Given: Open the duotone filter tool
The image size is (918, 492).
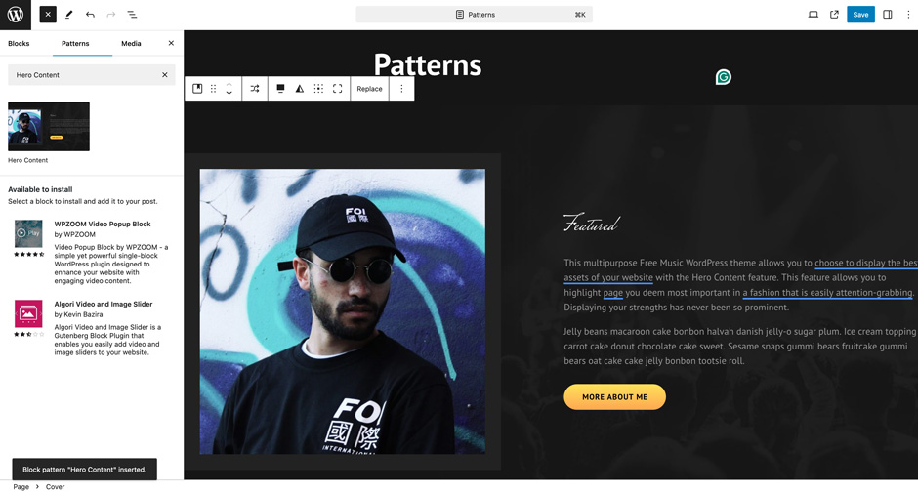Looking at the screenshot, I should point(300,89).
